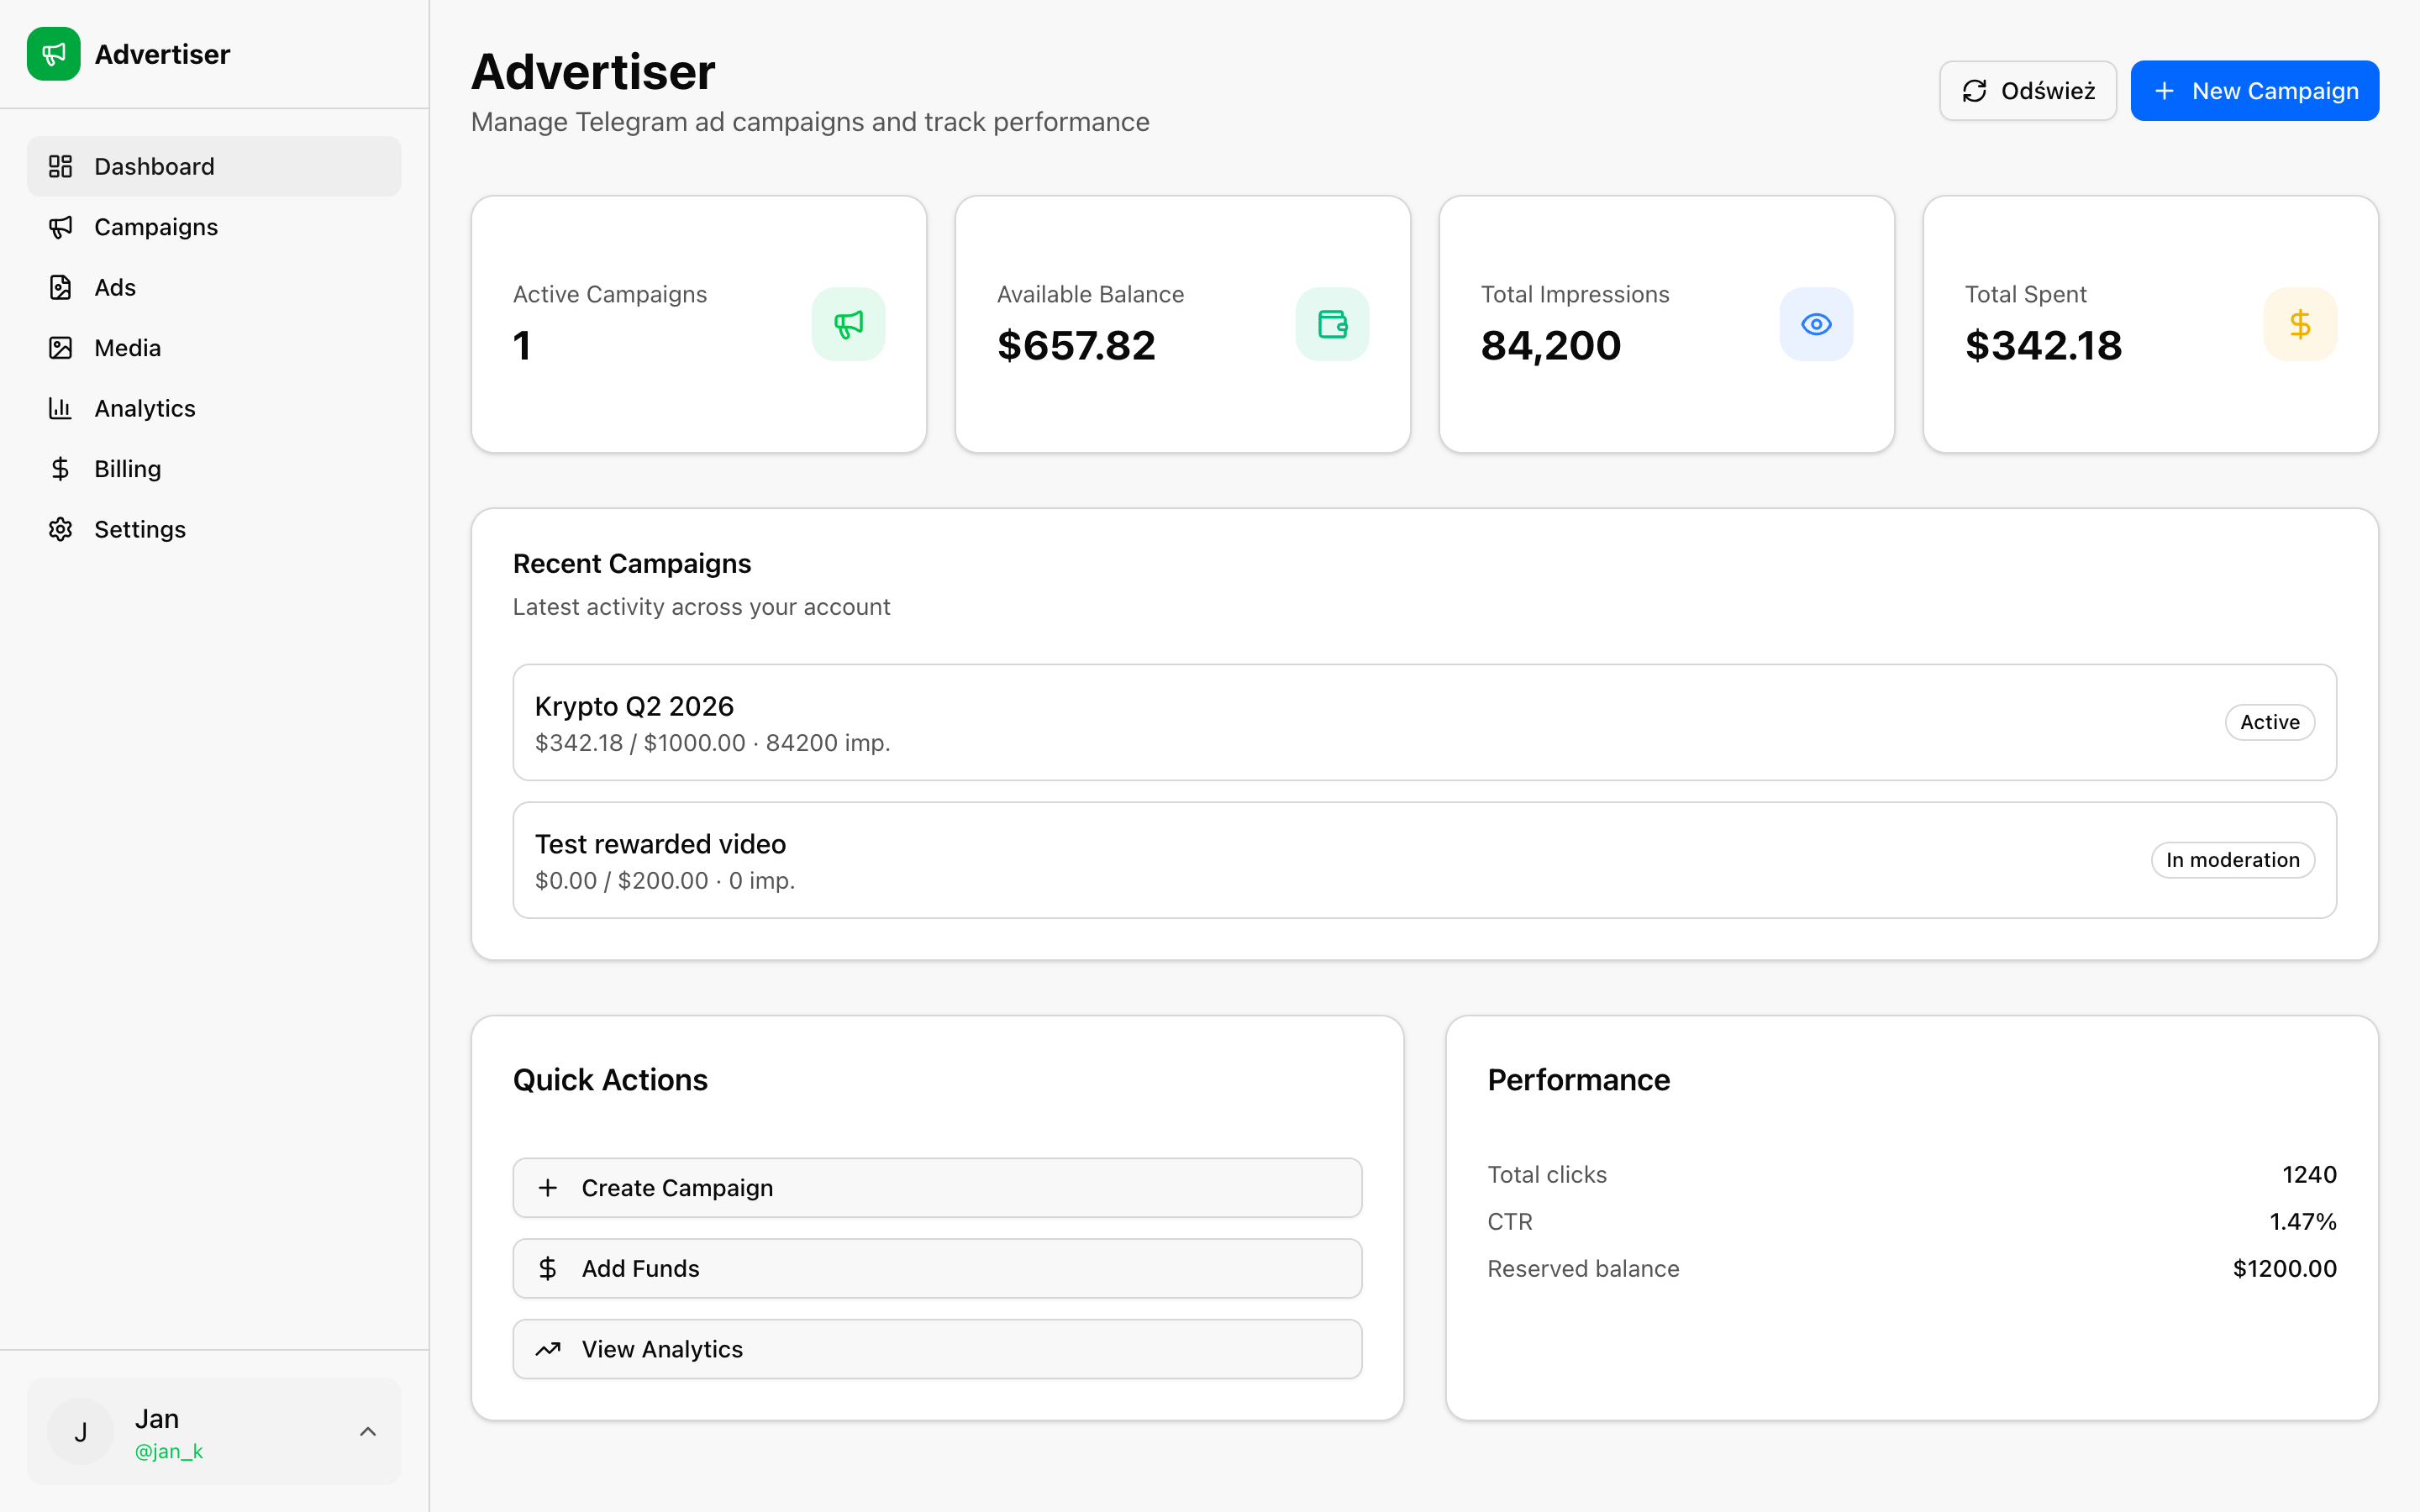The image size is (2420, 1512).
Task: Click the dollar icon beside Add Funds
Action: (548, 1269)
